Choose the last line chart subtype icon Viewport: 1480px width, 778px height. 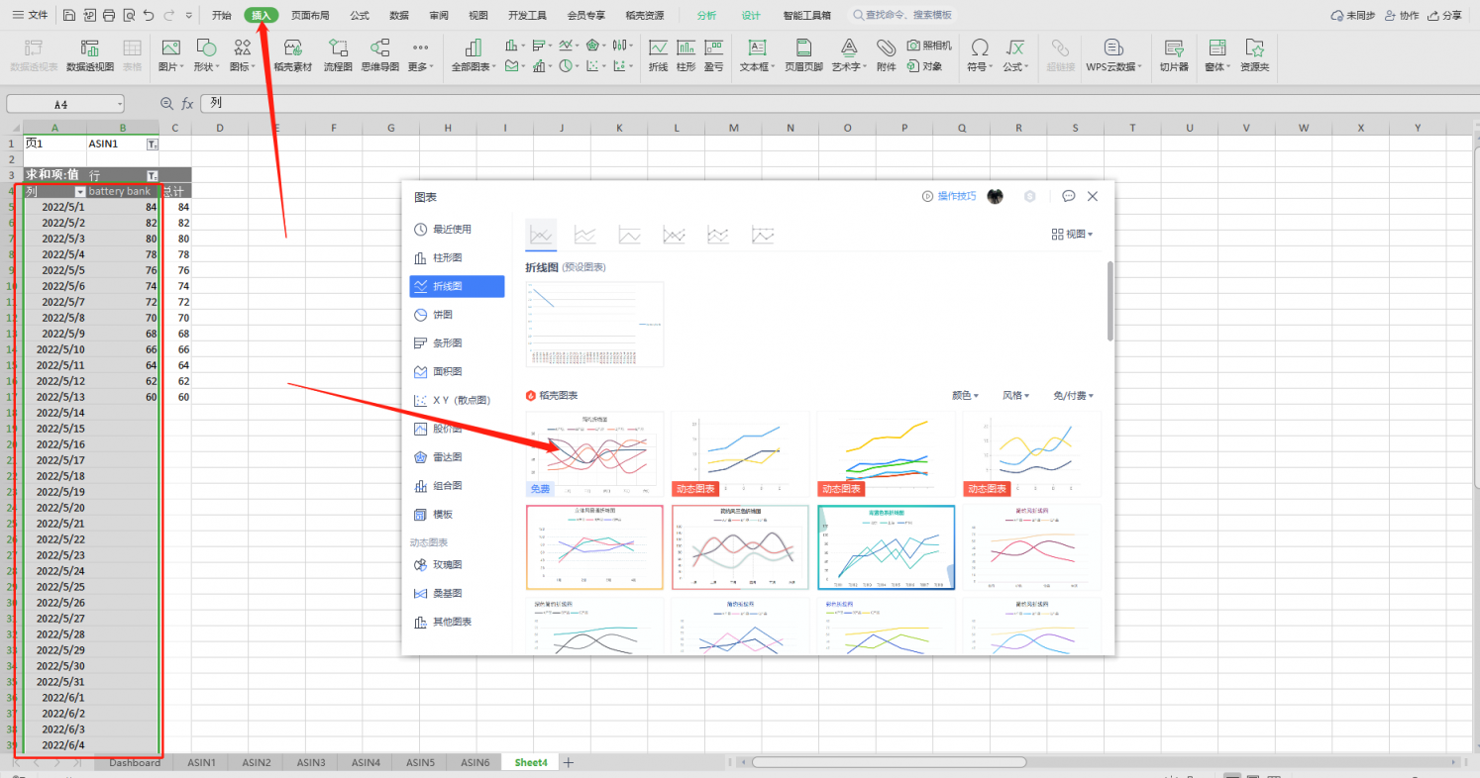pyautogui.click(x=762, y=235)
